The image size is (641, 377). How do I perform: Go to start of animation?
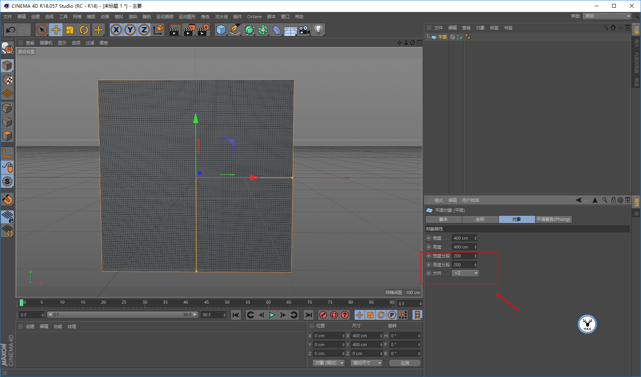pos(236,315)
